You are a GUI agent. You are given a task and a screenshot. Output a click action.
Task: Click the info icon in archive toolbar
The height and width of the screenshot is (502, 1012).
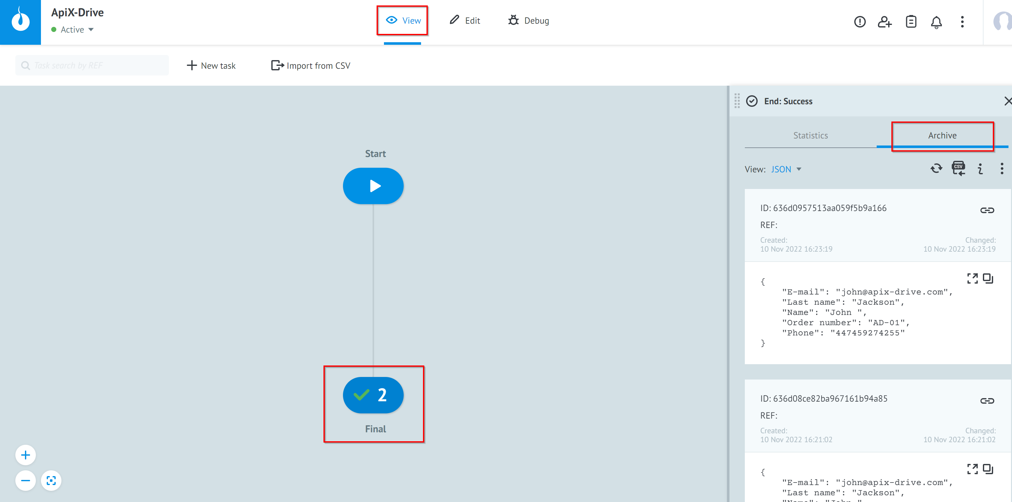pyautogui.click(x=981, y=169)
